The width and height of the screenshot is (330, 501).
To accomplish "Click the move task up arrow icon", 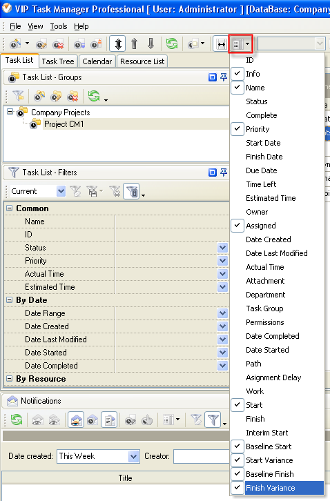I will pos(135,43).
